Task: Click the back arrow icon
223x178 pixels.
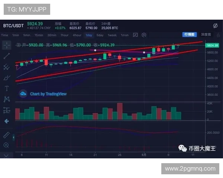Action: coord(7,121)
